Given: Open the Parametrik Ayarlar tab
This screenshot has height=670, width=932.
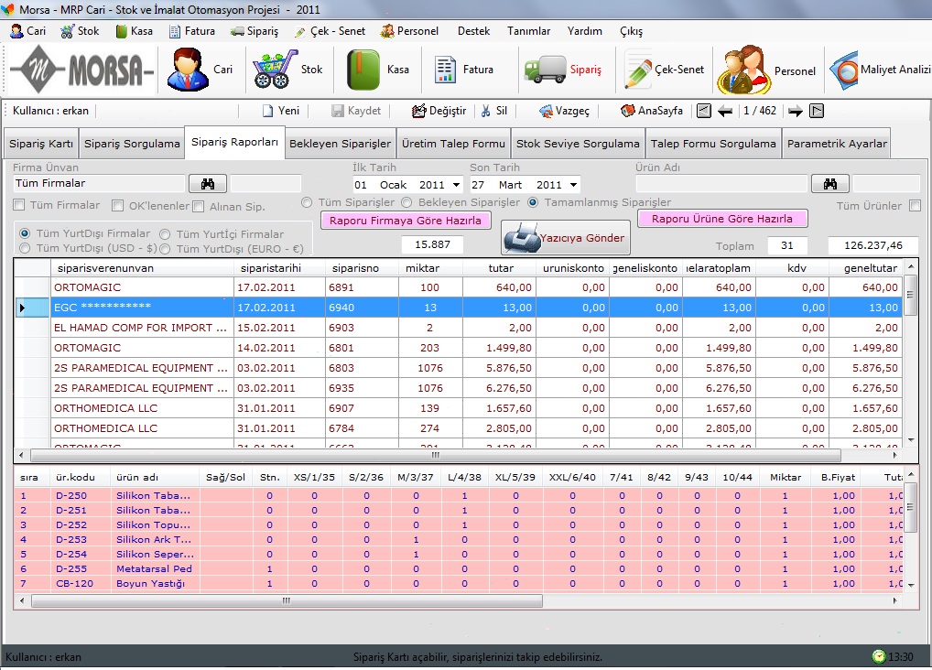Looking at the screenshot, I should (x=836, y=144).
